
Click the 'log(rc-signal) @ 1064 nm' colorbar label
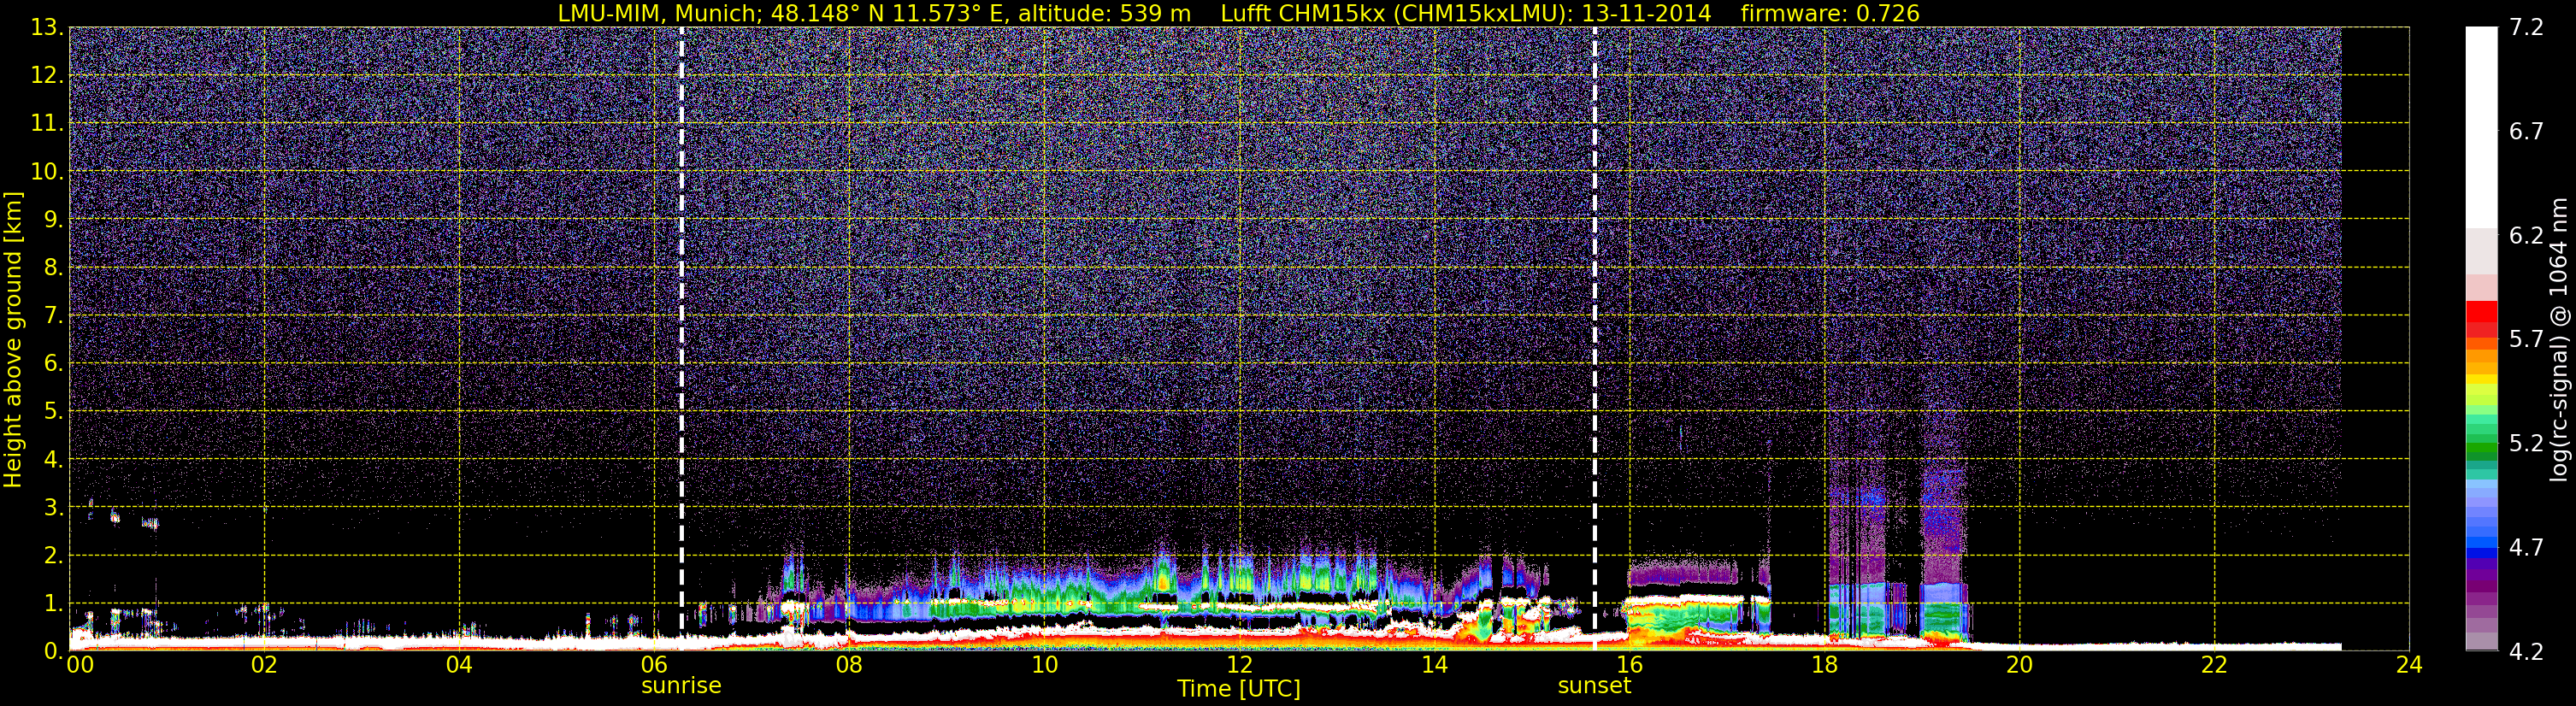click(x=2559, y=340)
